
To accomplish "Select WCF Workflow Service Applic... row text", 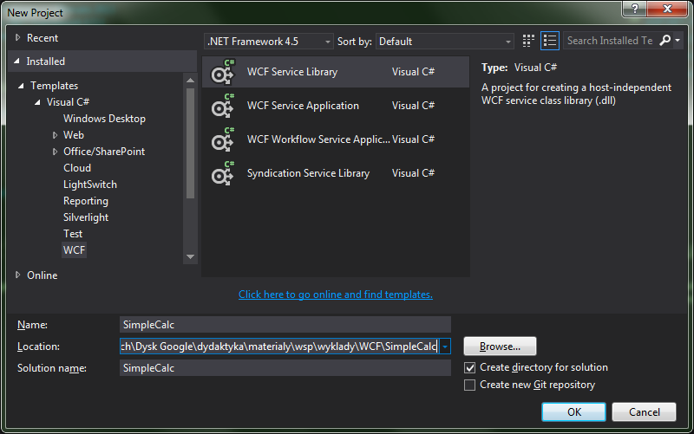I will coord(318,139).
